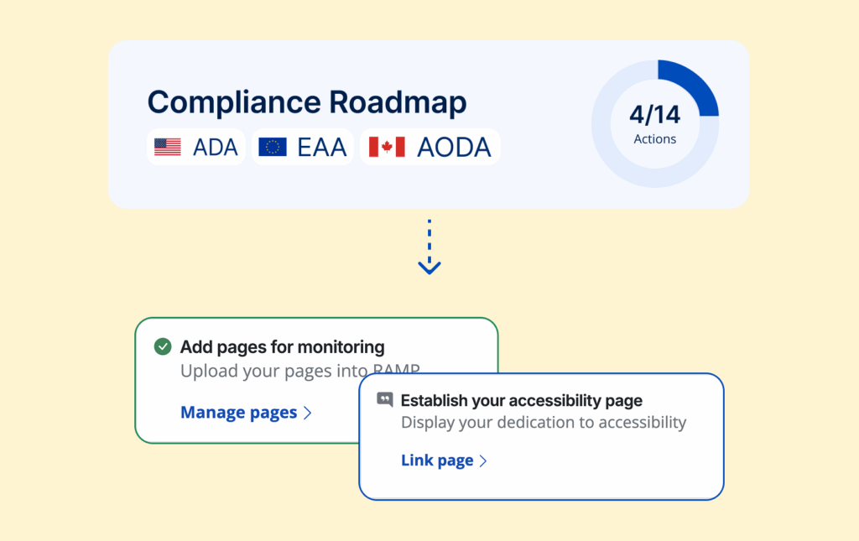The width and height of the screenshot is (859, 541).
Task: Select the AODA label text
Action: (x=454, y=148)
